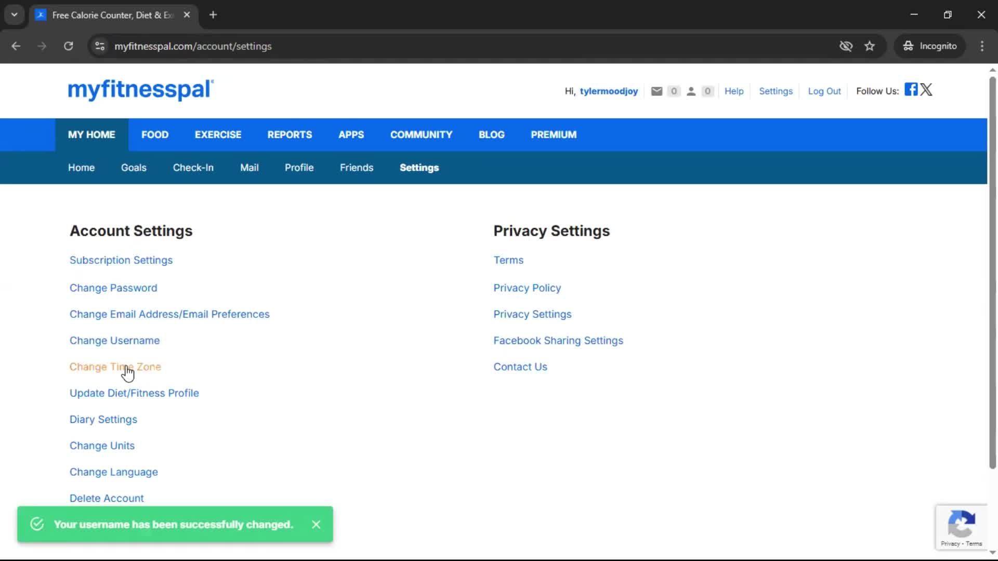Open the BLOG main tab
Image resolution: width=998 pixels, height=561 pixels.
491,135
